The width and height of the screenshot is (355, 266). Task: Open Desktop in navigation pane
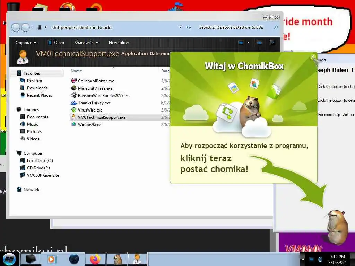tap(34, 80)
